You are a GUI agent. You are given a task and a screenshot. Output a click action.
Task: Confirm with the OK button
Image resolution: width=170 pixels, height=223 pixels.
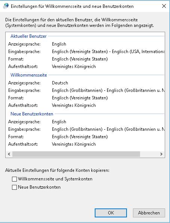click(111, 213)
